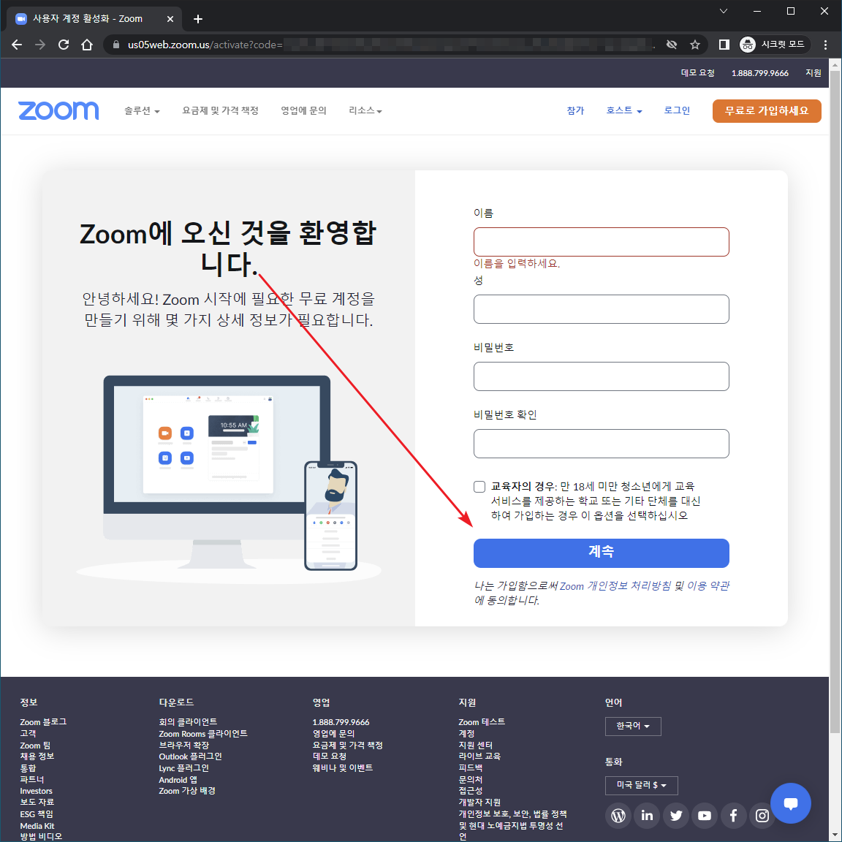Reload the page with the refresh icon
This screenshot has width=842, height=842.
tap(64, 45)
